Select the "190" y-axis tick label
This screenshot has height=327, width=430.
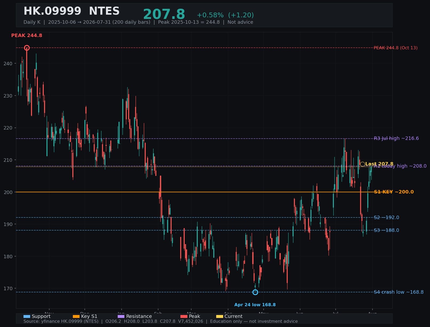(8, 224)
